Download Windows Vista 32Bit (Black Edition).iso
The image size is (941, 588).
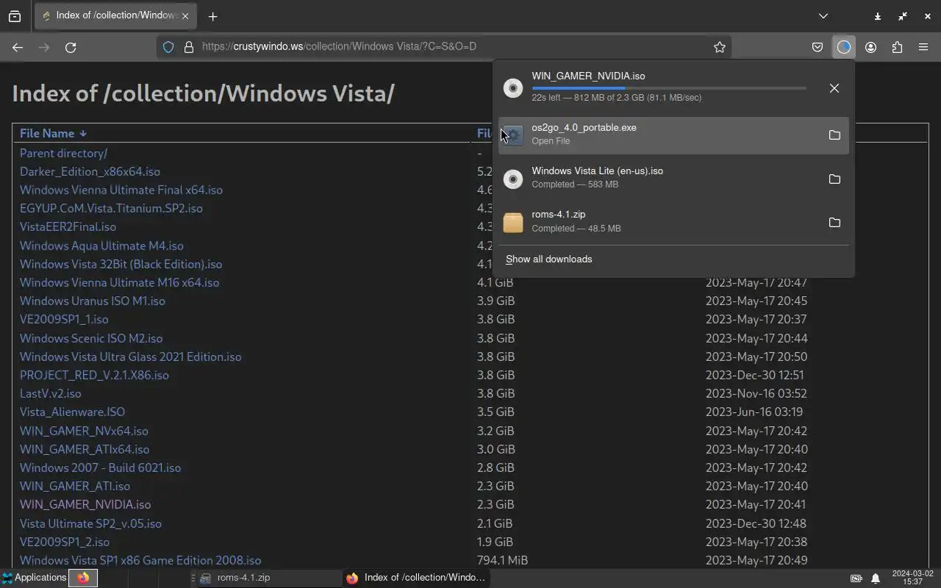point(121,264)
